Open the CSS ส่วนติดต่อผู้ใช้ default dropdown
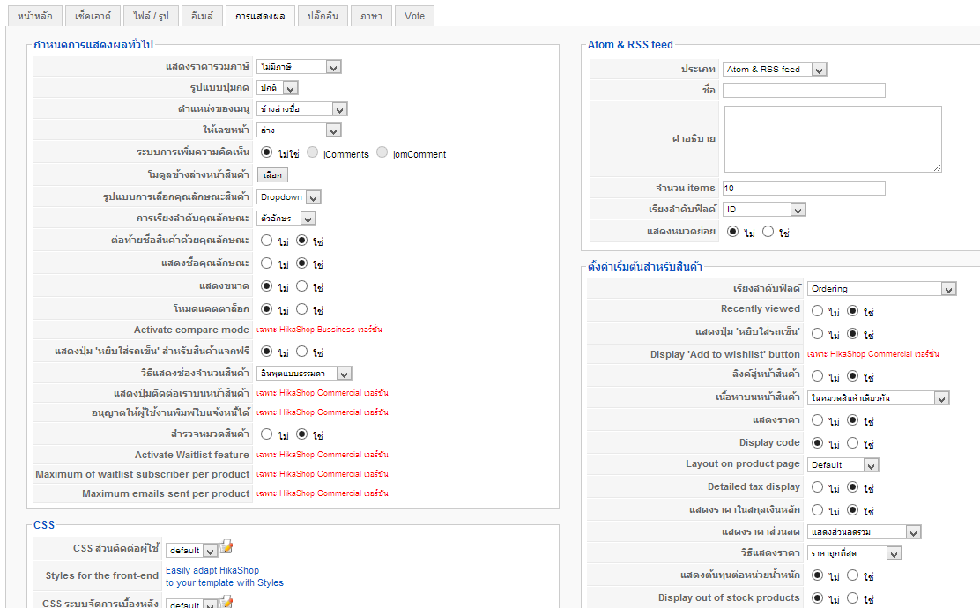The image size is (980, 608). click(x=191, y=551)
